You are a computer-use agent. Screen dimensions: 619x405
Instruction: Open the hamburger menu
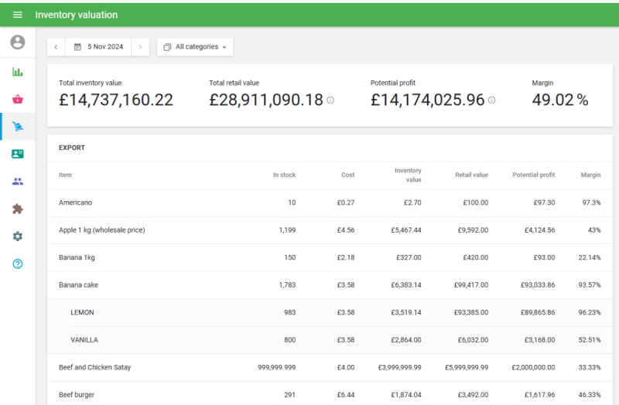click(x=17, y=15)
